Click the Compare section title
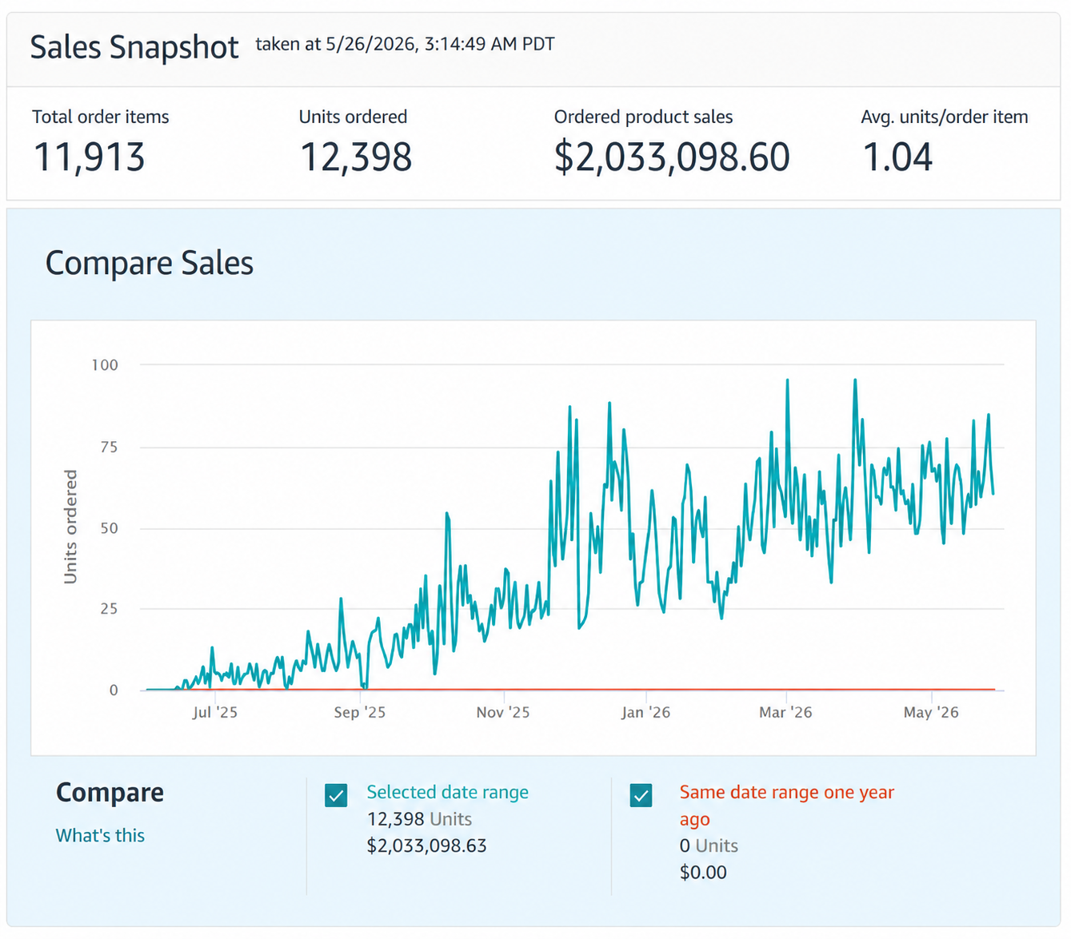 [x=110, y=792]
